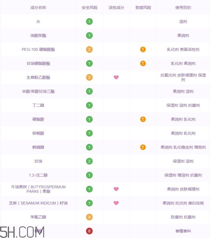Viewport: 210px width, 238px height.
Task: Click the orange 4 badge for 苯氧乙醇
Action: [x=89, y=217]
